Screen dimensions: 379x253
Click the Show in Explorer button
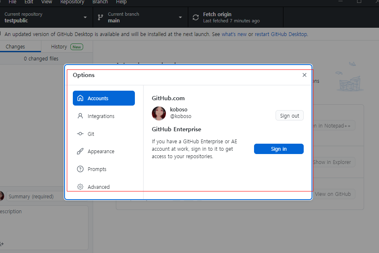point(333,162)
